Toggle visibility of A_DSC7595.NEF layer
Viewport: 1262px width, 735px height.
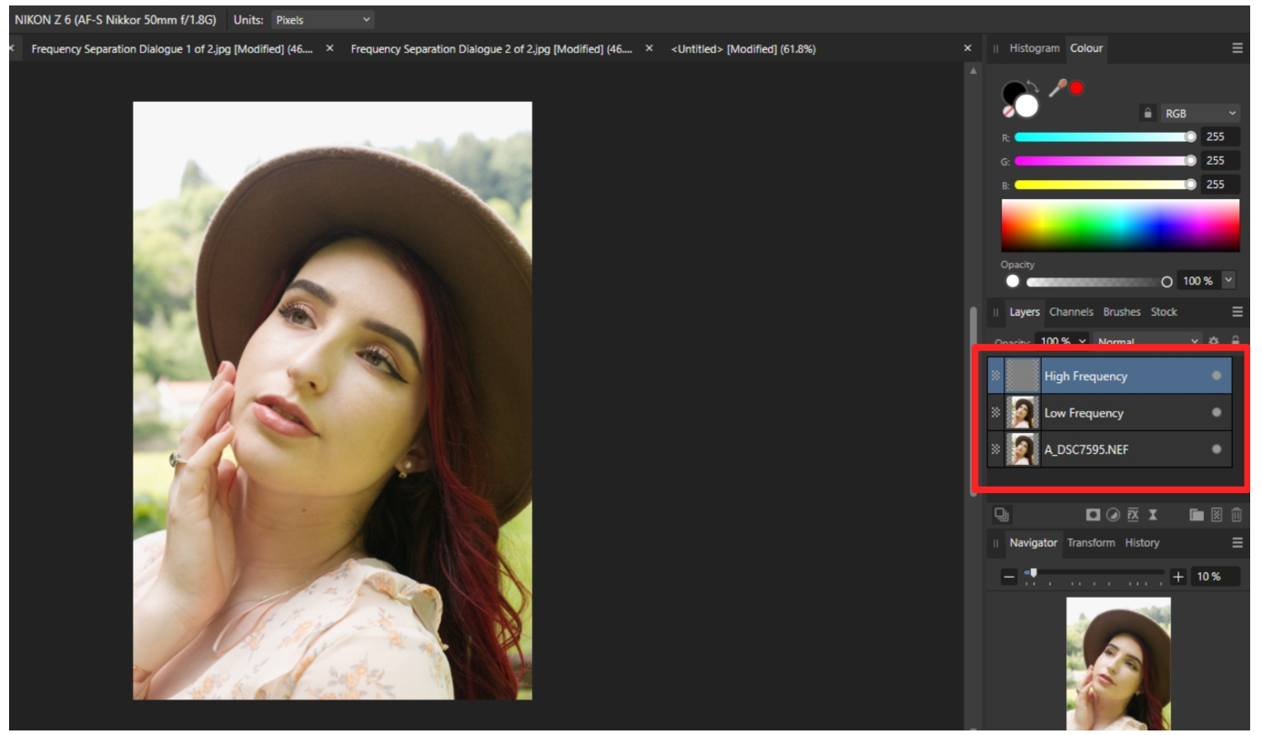[x=1217, y=449]
